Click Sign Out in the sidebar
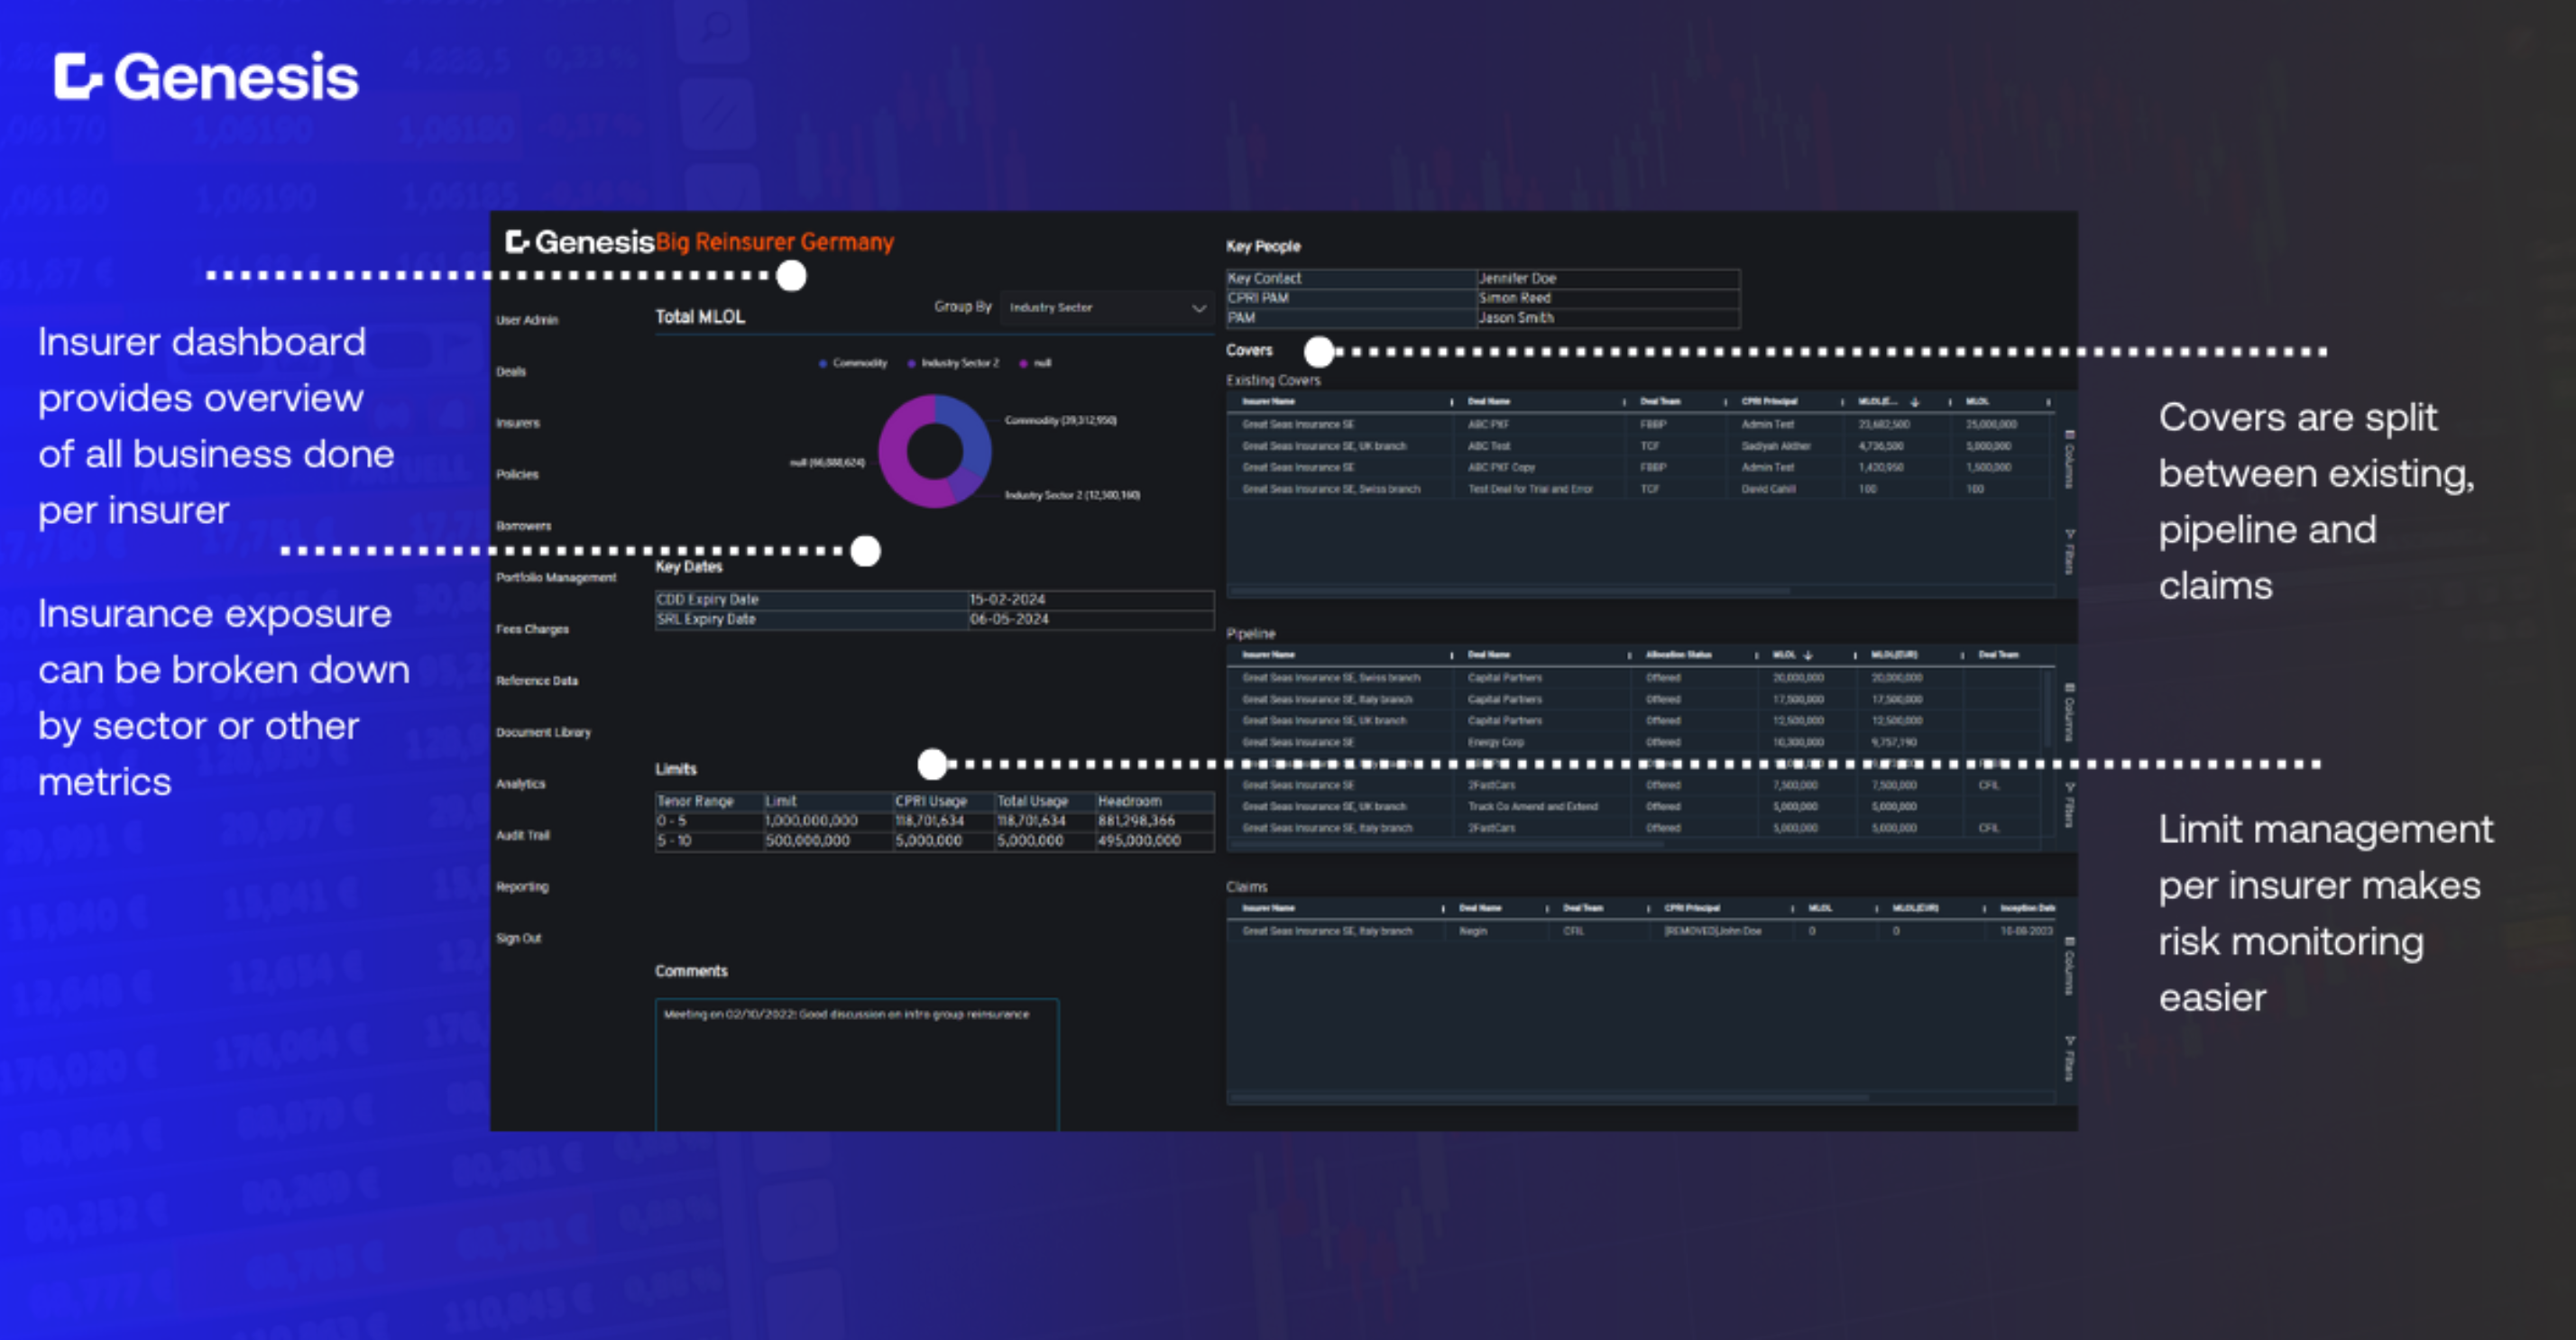This screenshot has height=1340, width=2576. tap(519, 938)
